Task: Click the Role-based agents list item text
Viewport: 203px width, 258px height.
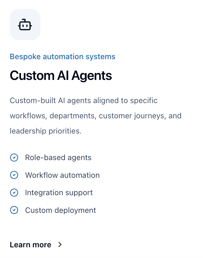Action: (x=58, y=158)
